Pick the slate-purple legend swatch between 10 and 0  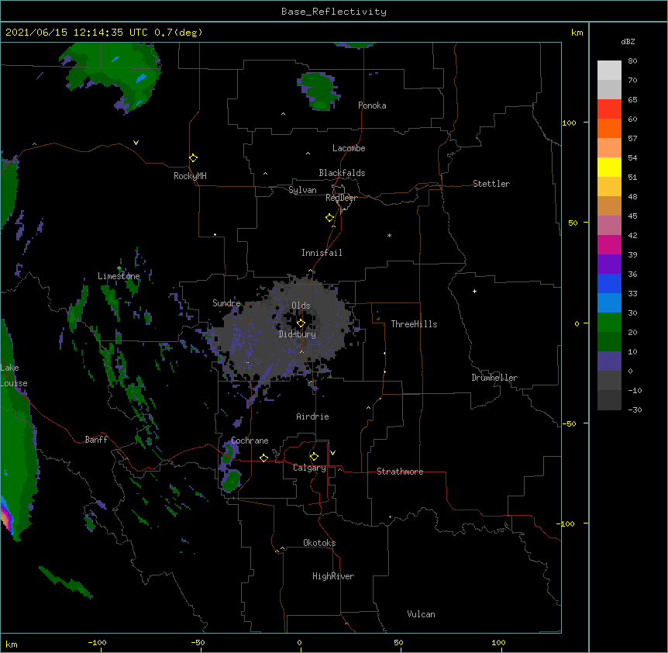coord(609,361)
